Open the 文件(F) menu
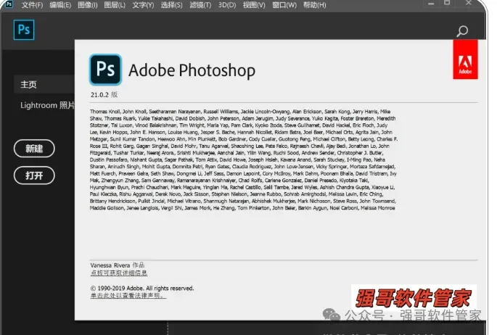 point(32,5)
